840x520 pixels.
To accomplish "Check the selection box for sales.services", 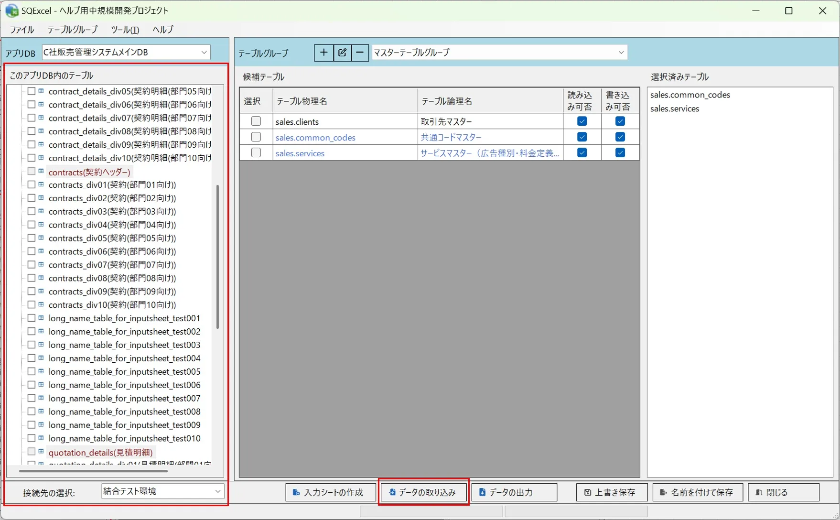I will (256, 153).
